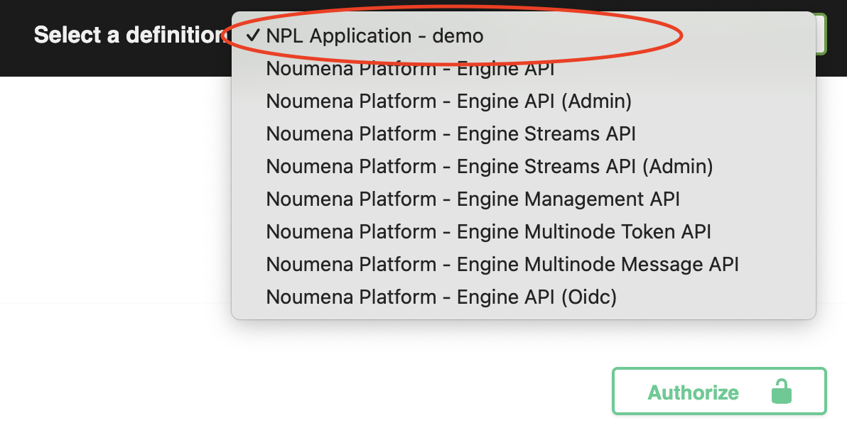847x440 pixels.
Task: Choose Noumena Platform - Engine API
Action: [x=410, y=69]
